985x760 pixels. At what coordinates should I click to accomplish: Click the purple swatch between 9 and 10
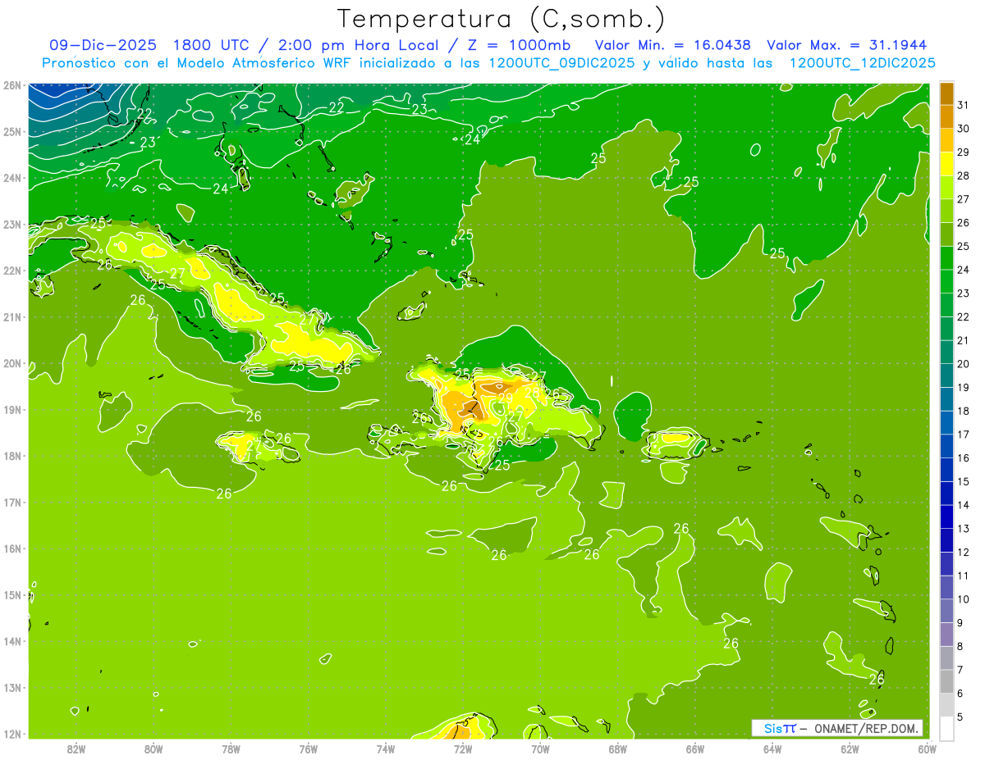pos(947,611)
